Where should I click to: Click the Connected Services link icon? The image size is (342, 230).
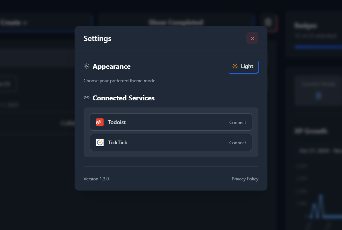point(87,98)
